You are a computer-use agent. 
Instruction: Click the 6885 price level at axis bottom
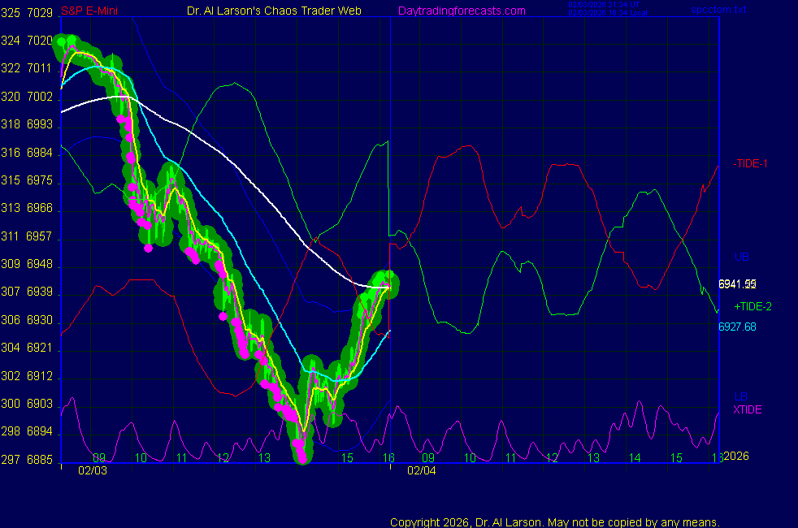pos(40,460)
